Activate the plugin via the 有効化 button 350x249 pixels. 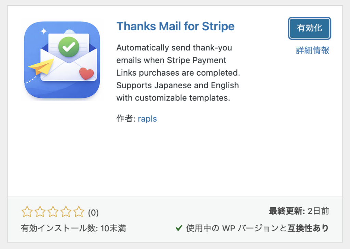309,29
